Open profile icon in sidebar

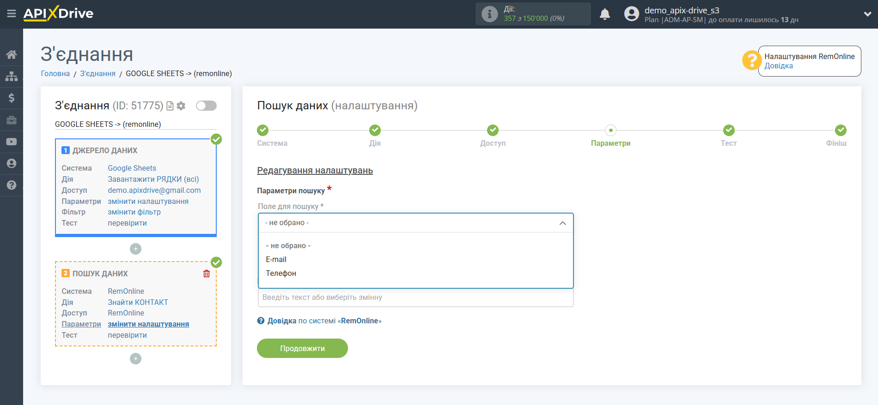[12, 163]
